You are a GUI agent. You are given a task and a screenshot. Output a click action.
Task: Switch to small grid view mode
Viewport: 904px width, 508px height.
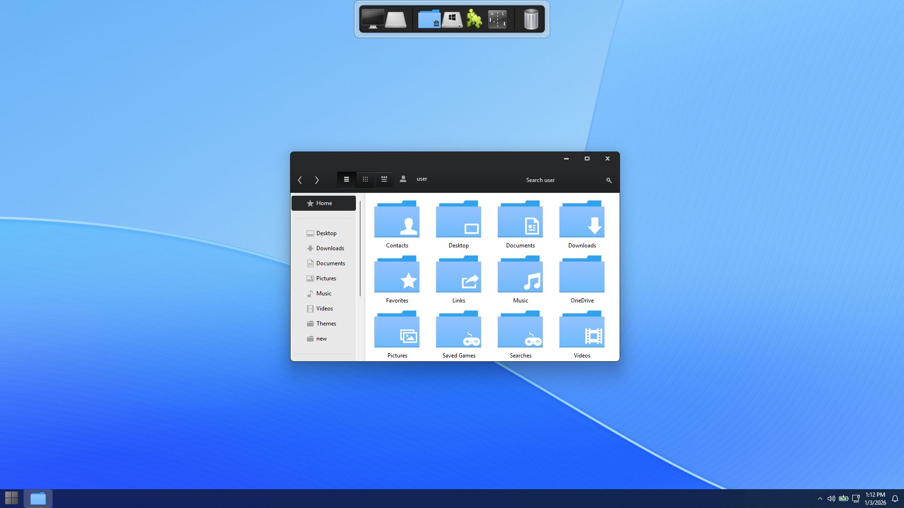point(365,180)
